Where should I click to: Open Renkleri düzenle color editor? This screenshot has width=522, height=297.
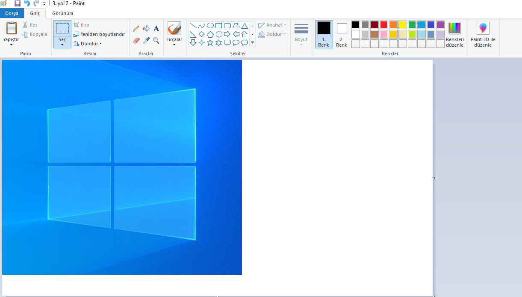455,34
